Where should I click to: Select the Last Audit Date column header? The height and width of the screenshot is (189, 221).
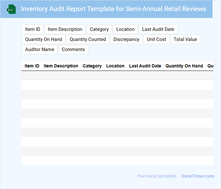(x=145, y=66)
